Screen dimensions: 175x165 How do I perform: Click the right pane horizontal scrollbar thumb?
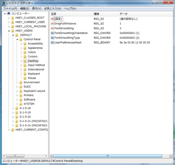click(108, 156)
